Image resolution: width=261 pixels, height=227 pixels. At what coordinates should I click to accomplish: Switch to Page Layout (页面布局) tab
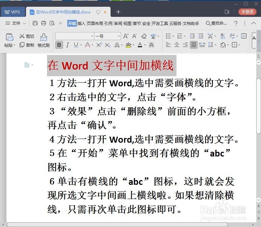(x=95, y=23)
